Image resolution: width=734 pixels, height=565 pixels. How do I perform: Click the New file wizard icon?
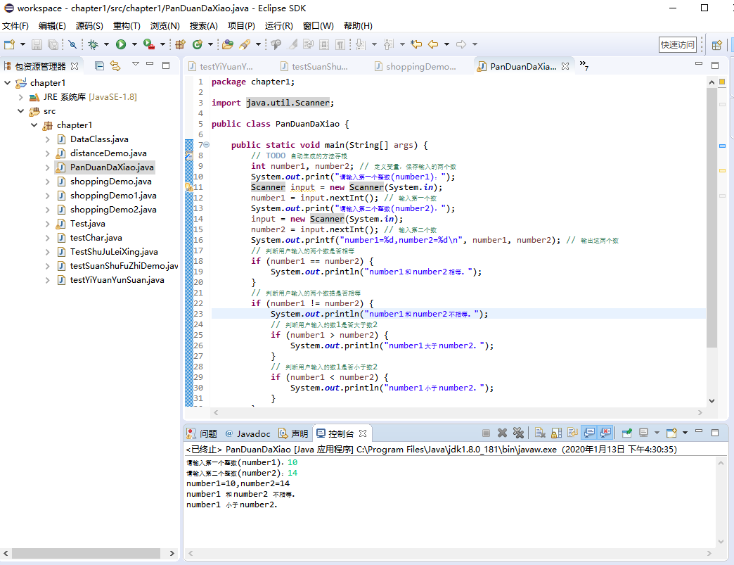[x=9, y=44]
